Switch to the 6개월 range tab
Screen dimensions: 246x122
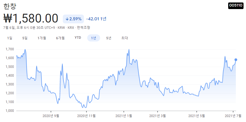pyautogui.click(x=60, y=38)
